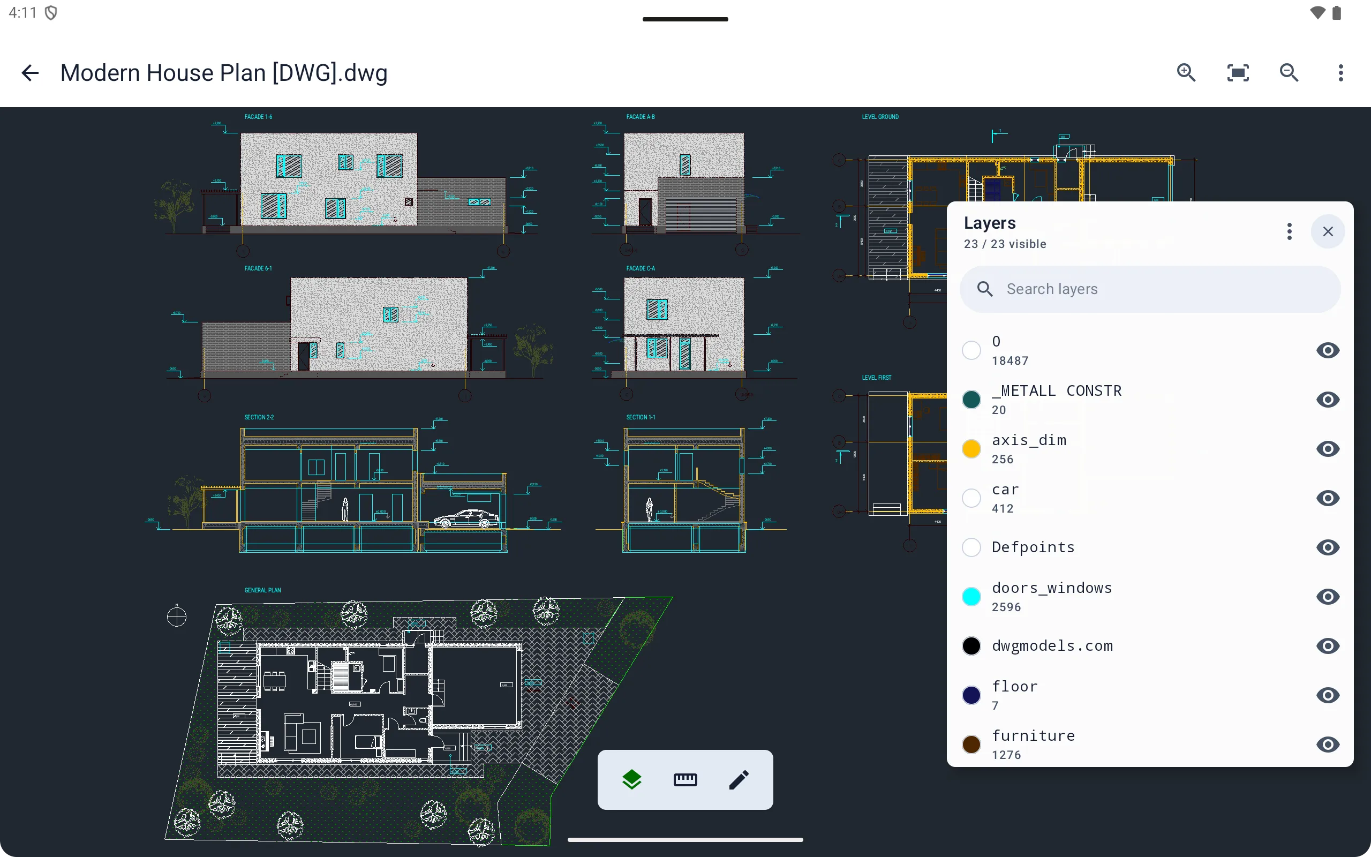Screen dimensions: 1371x857
Task: Tap the shield icon in status bar
Action: tap(51, 12)
